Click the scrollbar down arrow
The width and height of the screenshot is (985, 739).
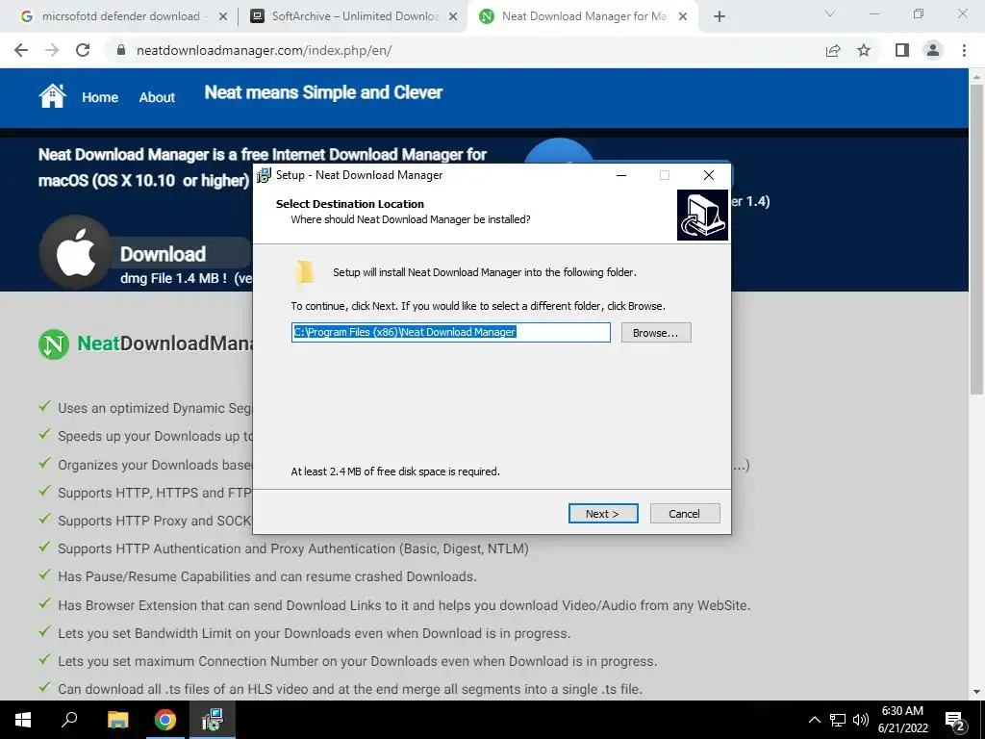point(976,693)
